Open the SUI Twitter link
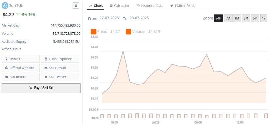This screenshot has width=269, height=125. [x=60, y=77]
